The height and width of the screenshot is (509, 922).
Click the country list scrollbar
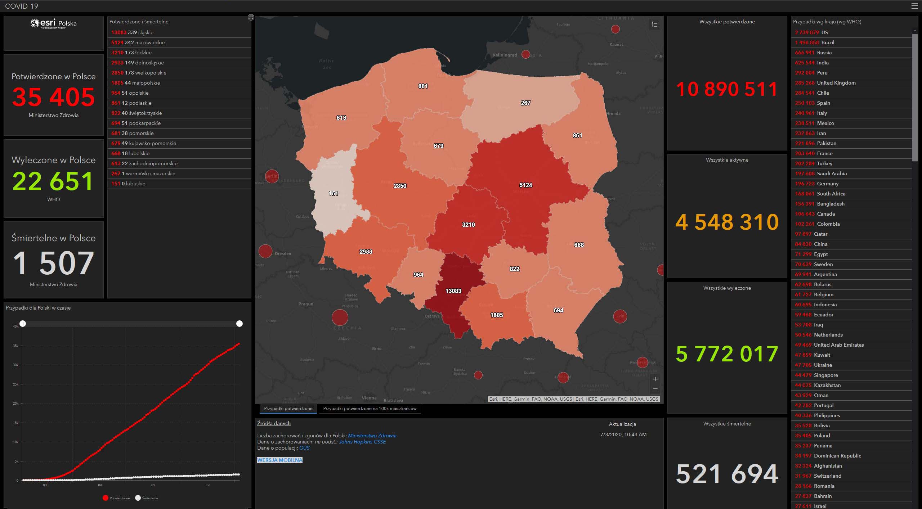tap(915, 97)
